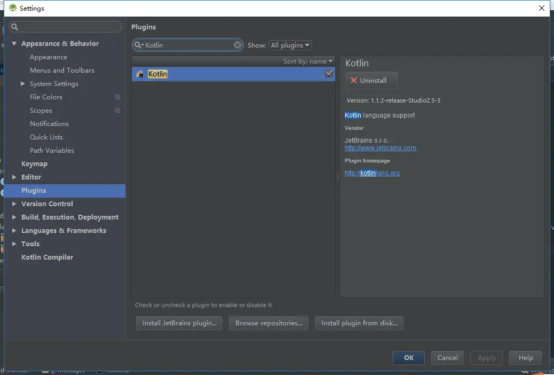The height and width of the screenshot is (375, 554).
Task: Expand Build, Execution, Deployment node
Action: [x=14, y=217]
